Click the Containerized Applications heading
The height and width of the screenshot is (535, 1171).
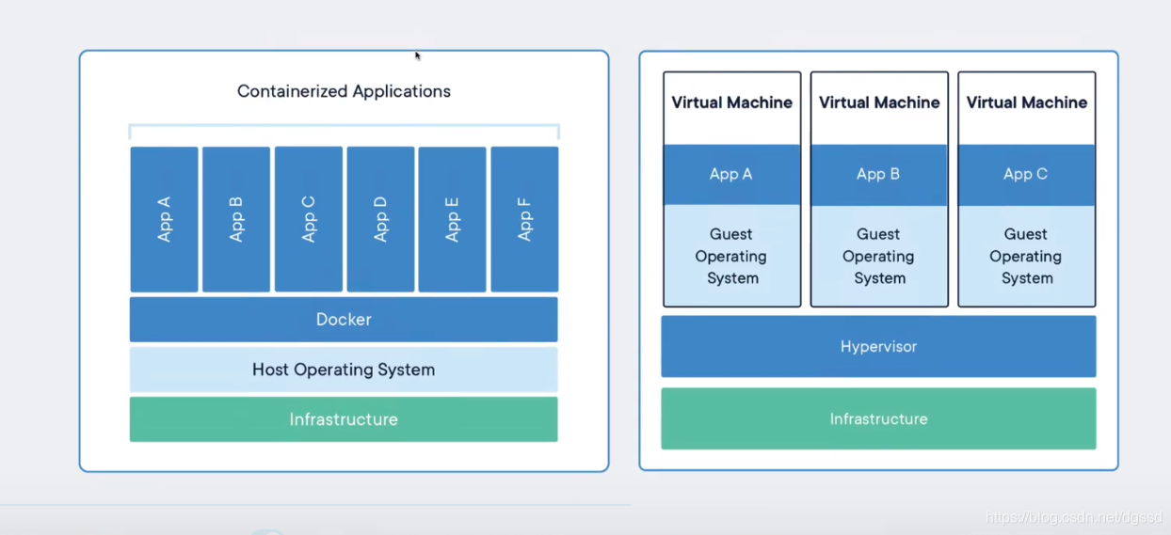click(344, 91)
